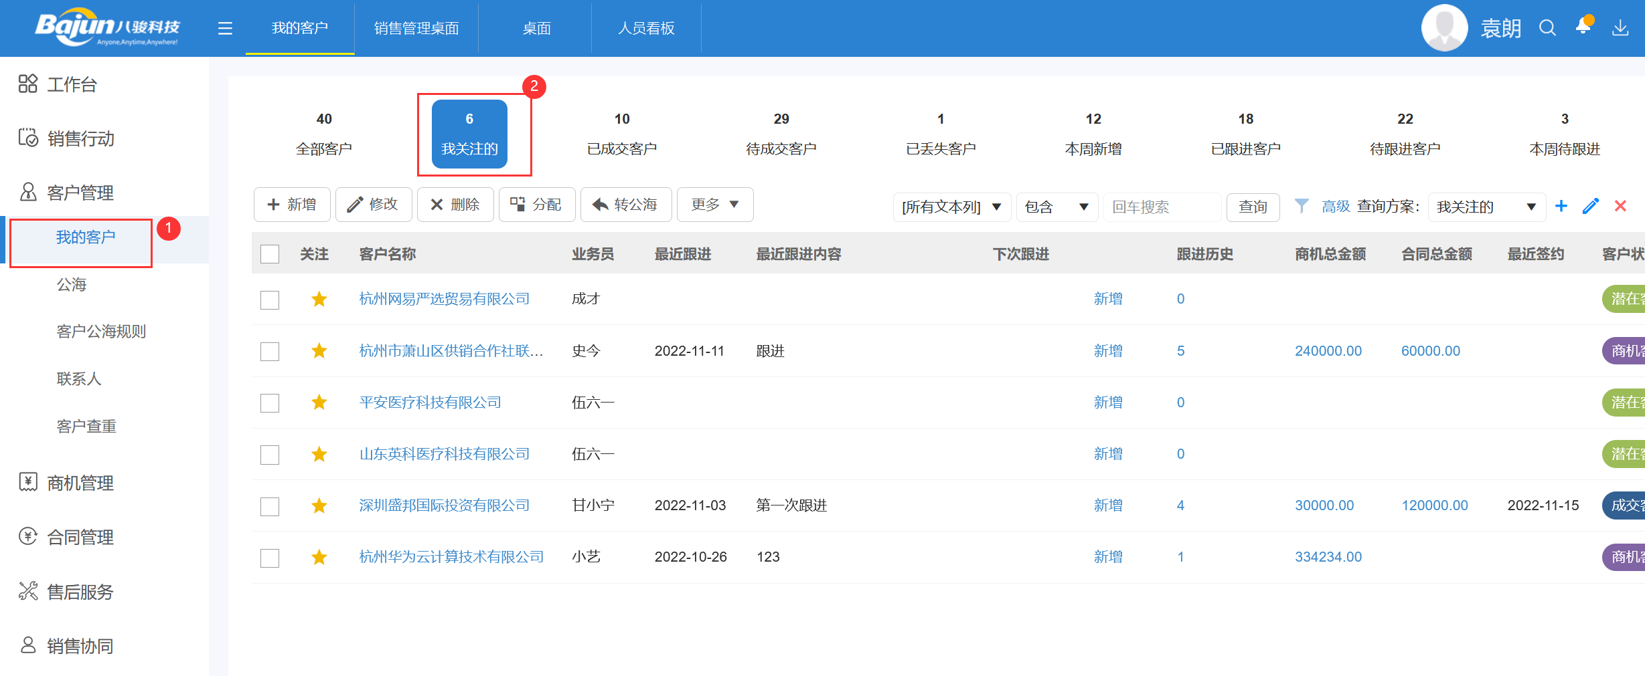
Task: Check the row checkbox for 杭州华为云计算技术有限公司
Action: click(x=270, y=557)
